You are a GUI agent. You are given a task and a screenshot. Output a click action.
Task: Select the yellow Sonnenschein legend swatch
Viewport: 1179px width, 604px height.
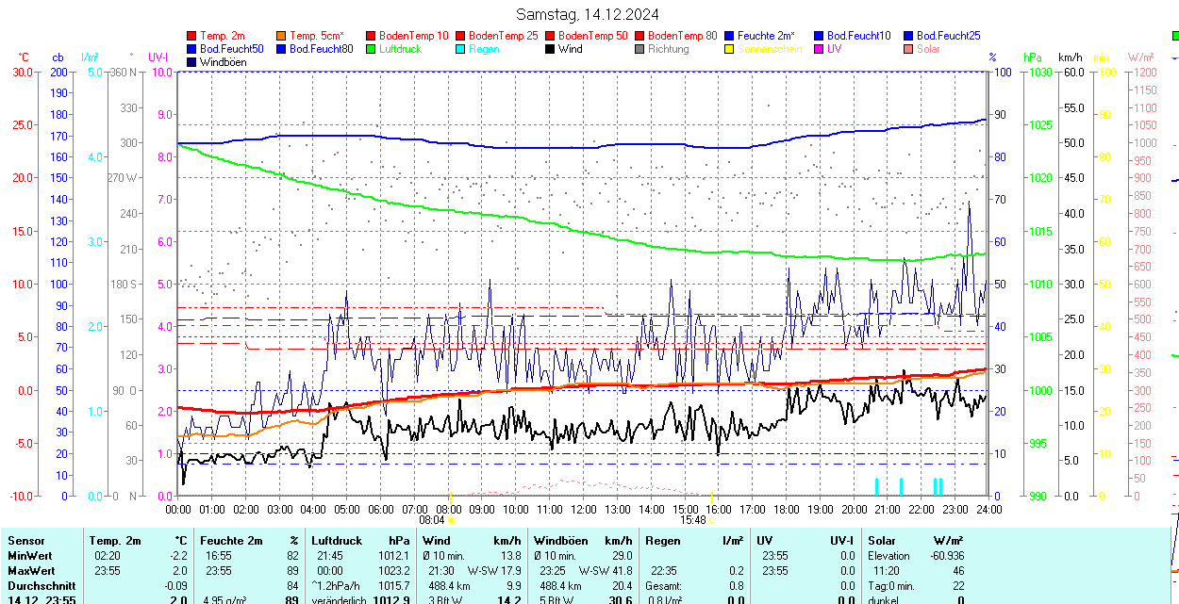[730, 49]
